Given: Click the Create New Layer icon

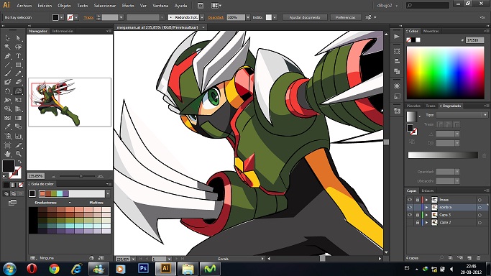Looking at the screenshot, I should tap(469, 258).
